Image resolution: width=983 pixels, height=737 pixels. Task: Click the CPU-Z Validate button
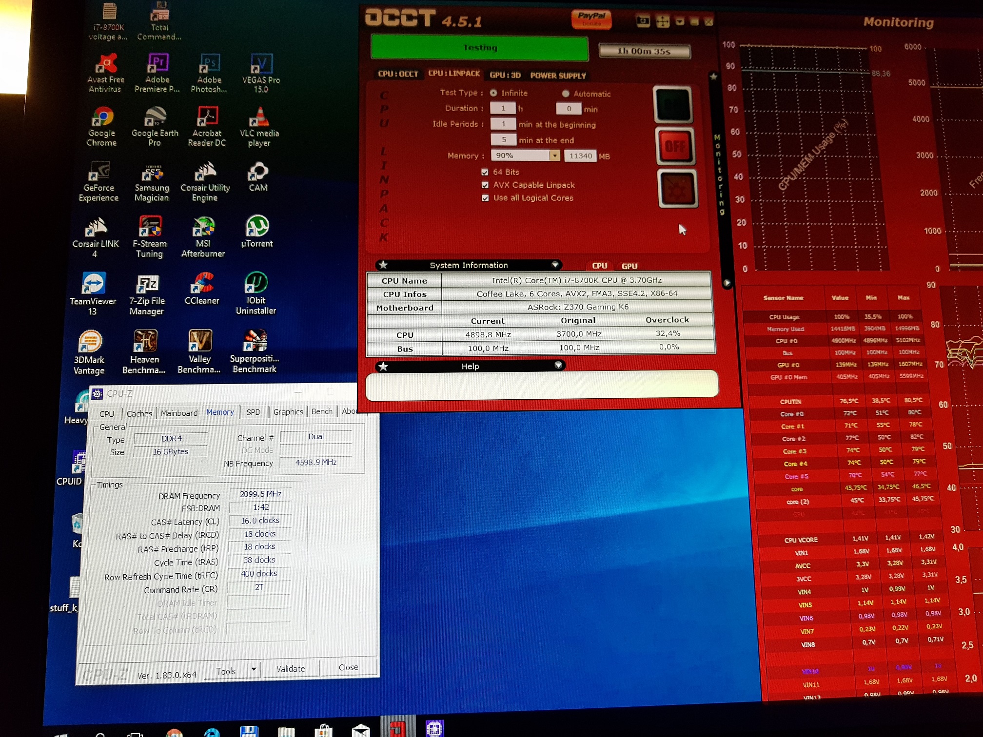[x=291, y=669]
